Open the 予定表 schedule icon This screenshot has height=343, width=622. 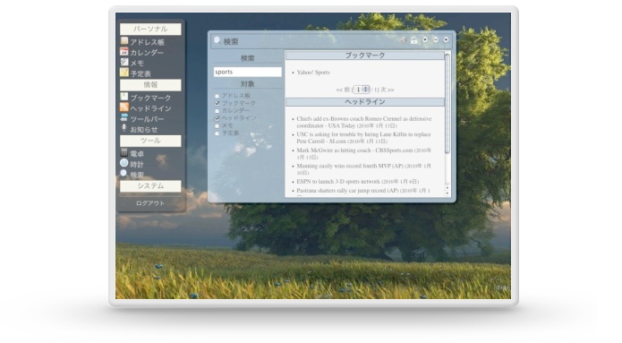point(124,73)
